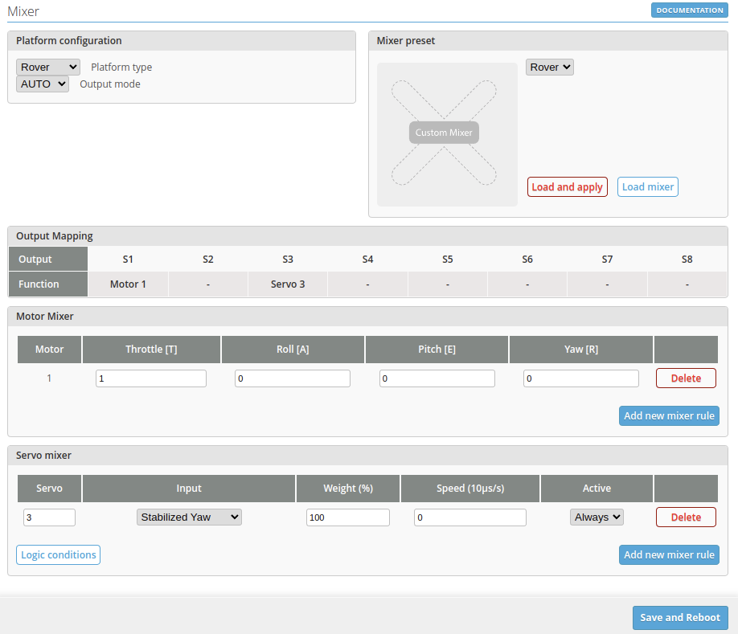Image resolution: width=738 pixels, height=634 pixels.
Task: Save and Reboot the flight controller
Action: (680, 617)
